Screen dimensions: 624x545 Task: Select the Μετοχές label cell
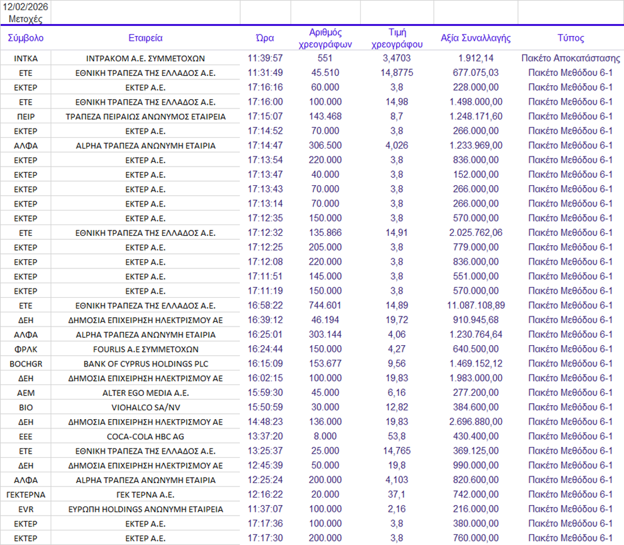point(25,19)
